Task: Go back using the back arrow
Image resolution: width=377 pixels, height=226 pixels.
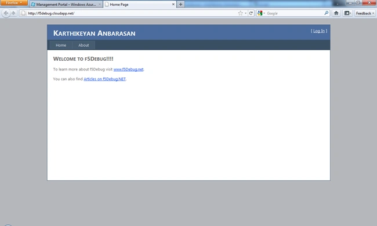Action: [x=6, y=13]
